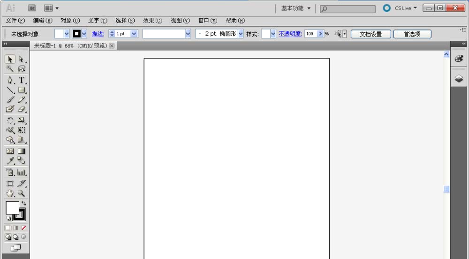Enable Draw Inside mode
The width and height of the screenshot is (469, 259).
(x=23, y=237)
